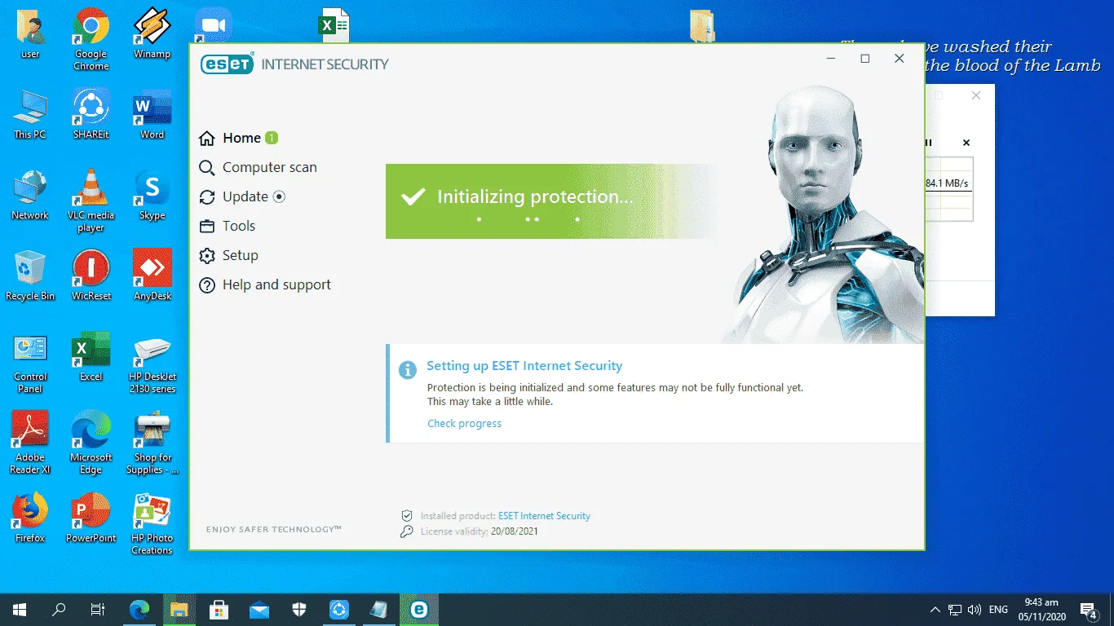
Task: Click the green Initializing protection banner
Action: pos(551,201)
